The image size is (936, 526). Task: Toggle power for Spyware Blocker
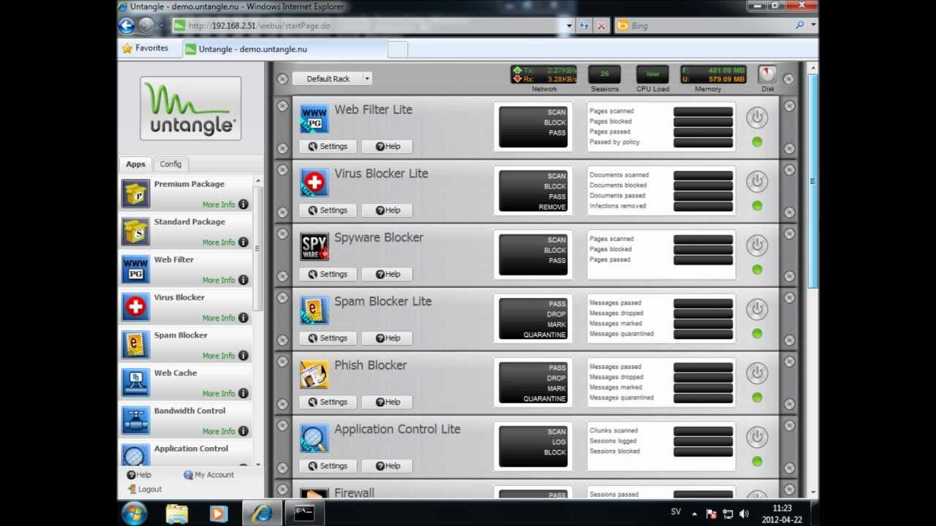[x=757, y=245]
